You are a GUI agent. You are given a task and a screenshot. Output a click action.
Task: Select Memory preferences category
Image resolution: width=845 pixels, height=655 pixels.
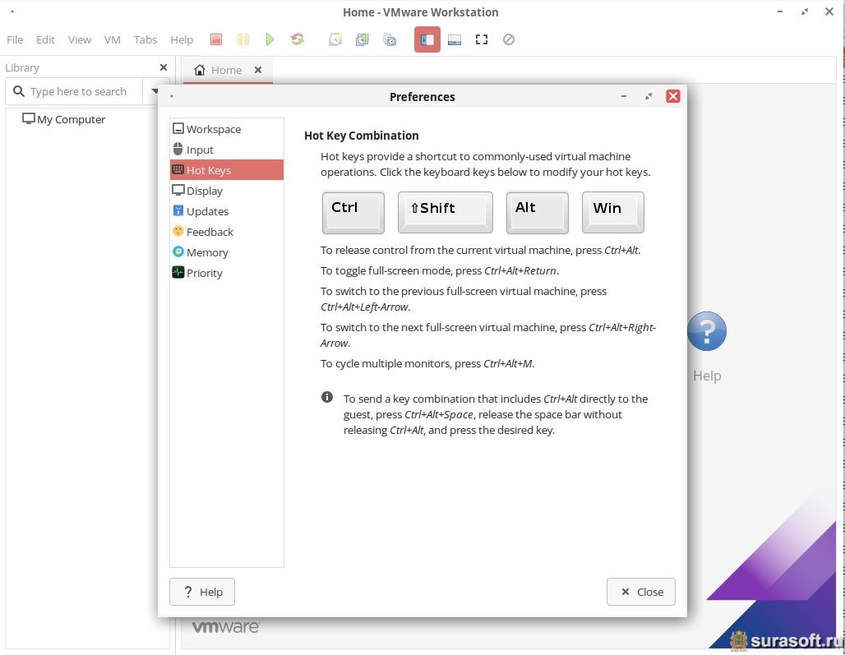[226, 252]
